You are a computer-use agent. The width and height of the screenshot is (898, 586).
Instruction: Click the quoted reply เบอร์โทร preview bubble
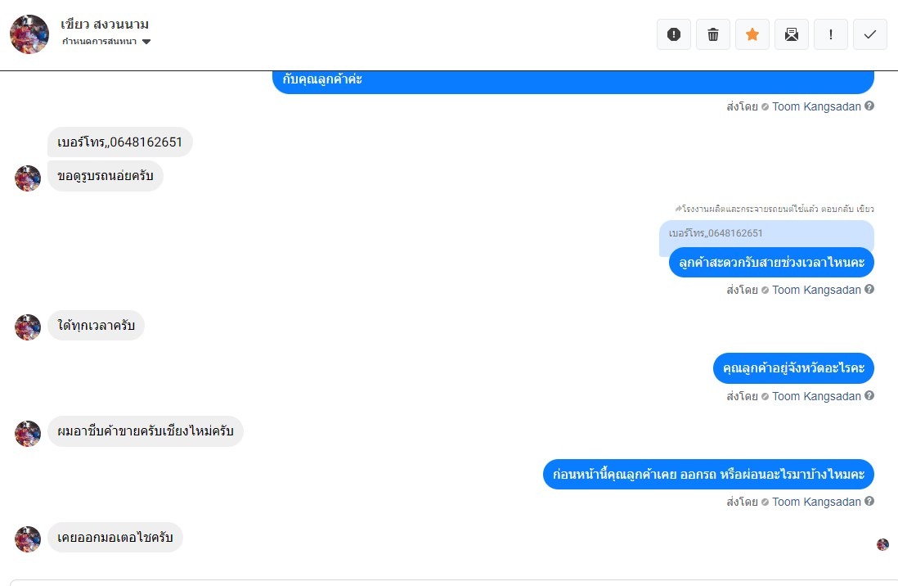pos(766,234)
